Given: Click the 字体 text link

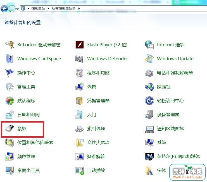Looking at the screenshot, I should [x=161, y=170].
